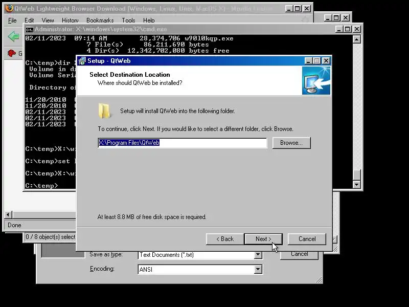Click the Setup title bar installer icon
The image size is (409, 307).
tap(82, 61)
